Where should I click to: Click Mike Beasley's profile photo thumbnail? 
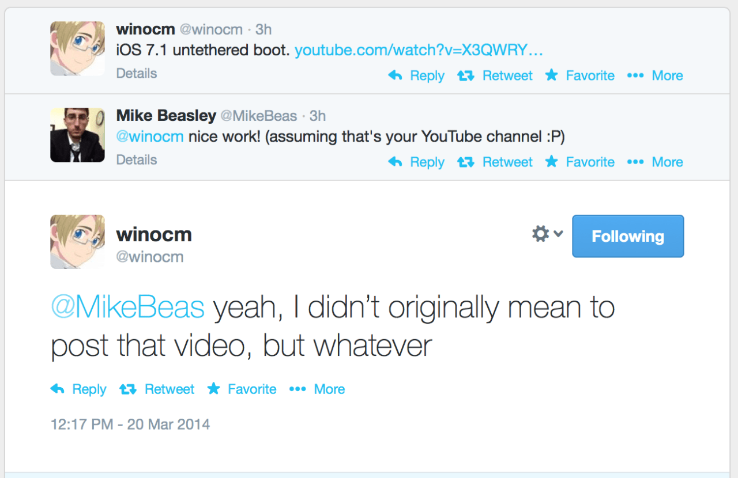[77, 135]
